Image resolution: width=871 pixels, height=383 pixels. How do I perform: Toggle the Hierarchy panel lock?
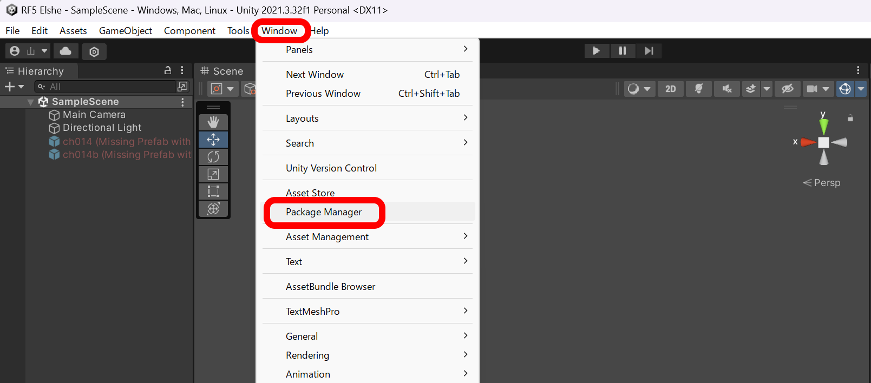pyautogui.click(x=168, y=70)
